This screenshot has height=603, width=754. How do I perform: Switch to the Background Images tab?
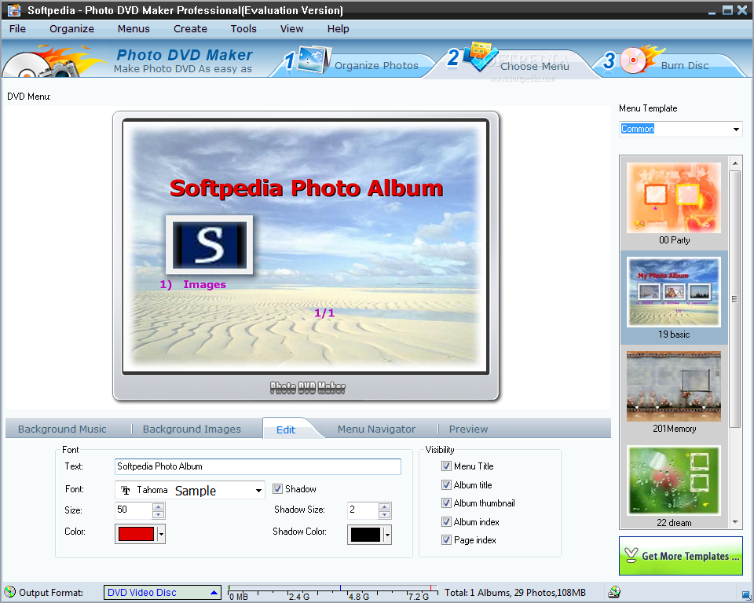point(192,429)
